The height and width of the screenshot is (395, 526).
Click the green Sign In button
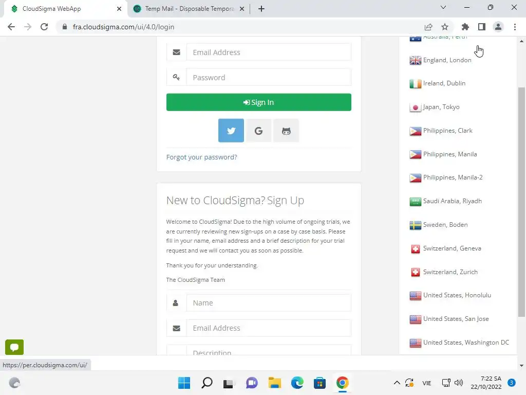click(259, 102)
